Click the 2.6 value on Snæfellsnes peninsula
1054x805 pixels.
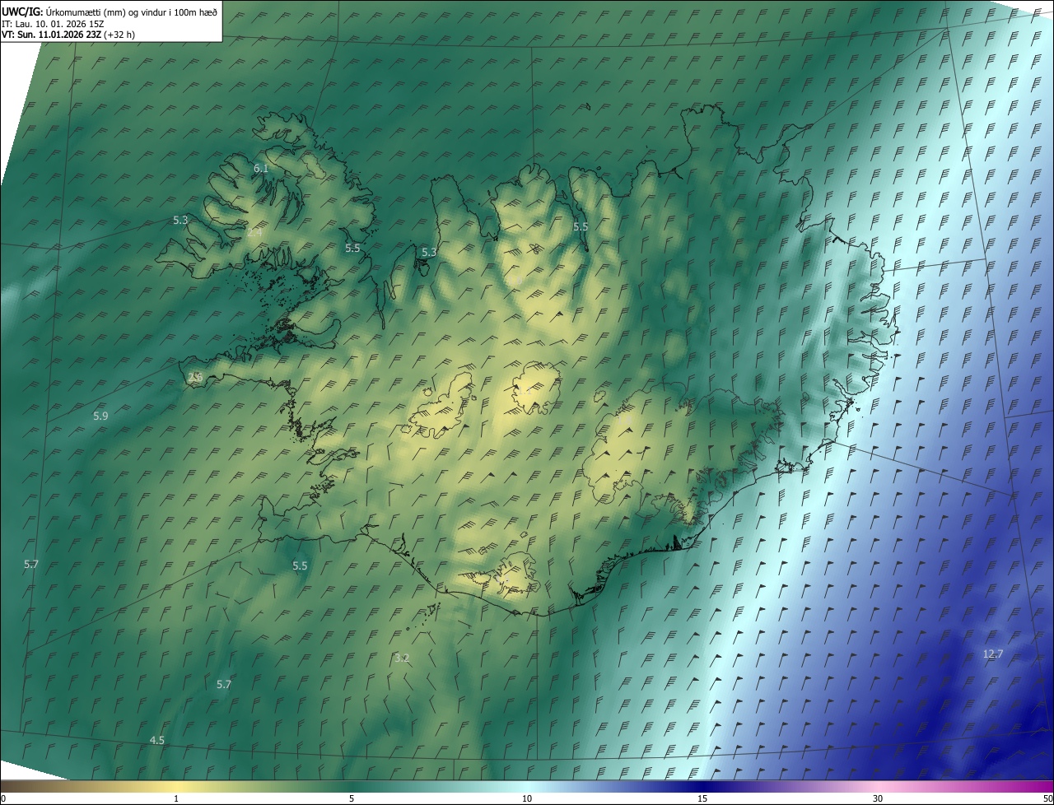195,378
